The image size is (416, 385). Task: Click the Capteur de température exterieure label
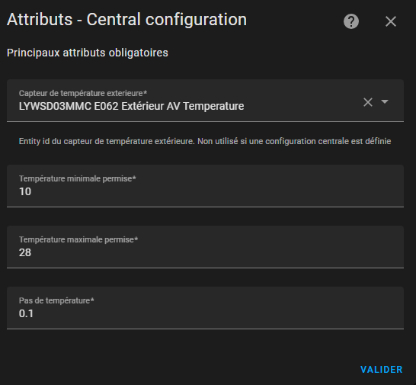(x=83, y=93)
